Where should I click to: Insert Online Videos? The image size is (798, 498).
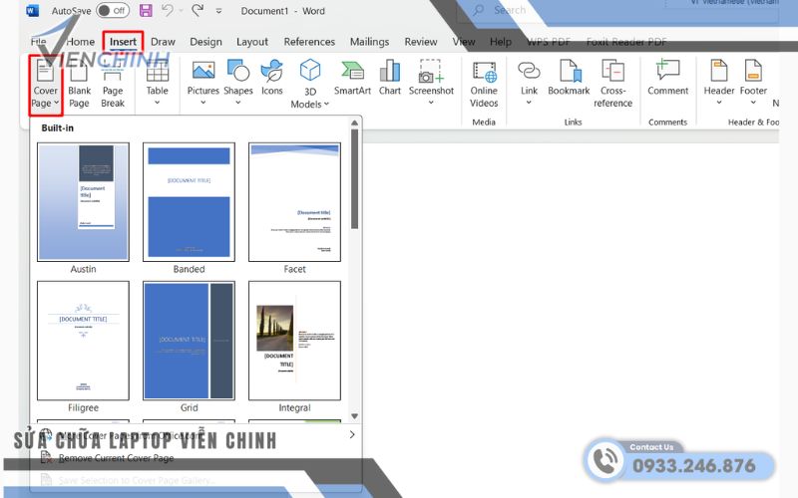point(484,85)
